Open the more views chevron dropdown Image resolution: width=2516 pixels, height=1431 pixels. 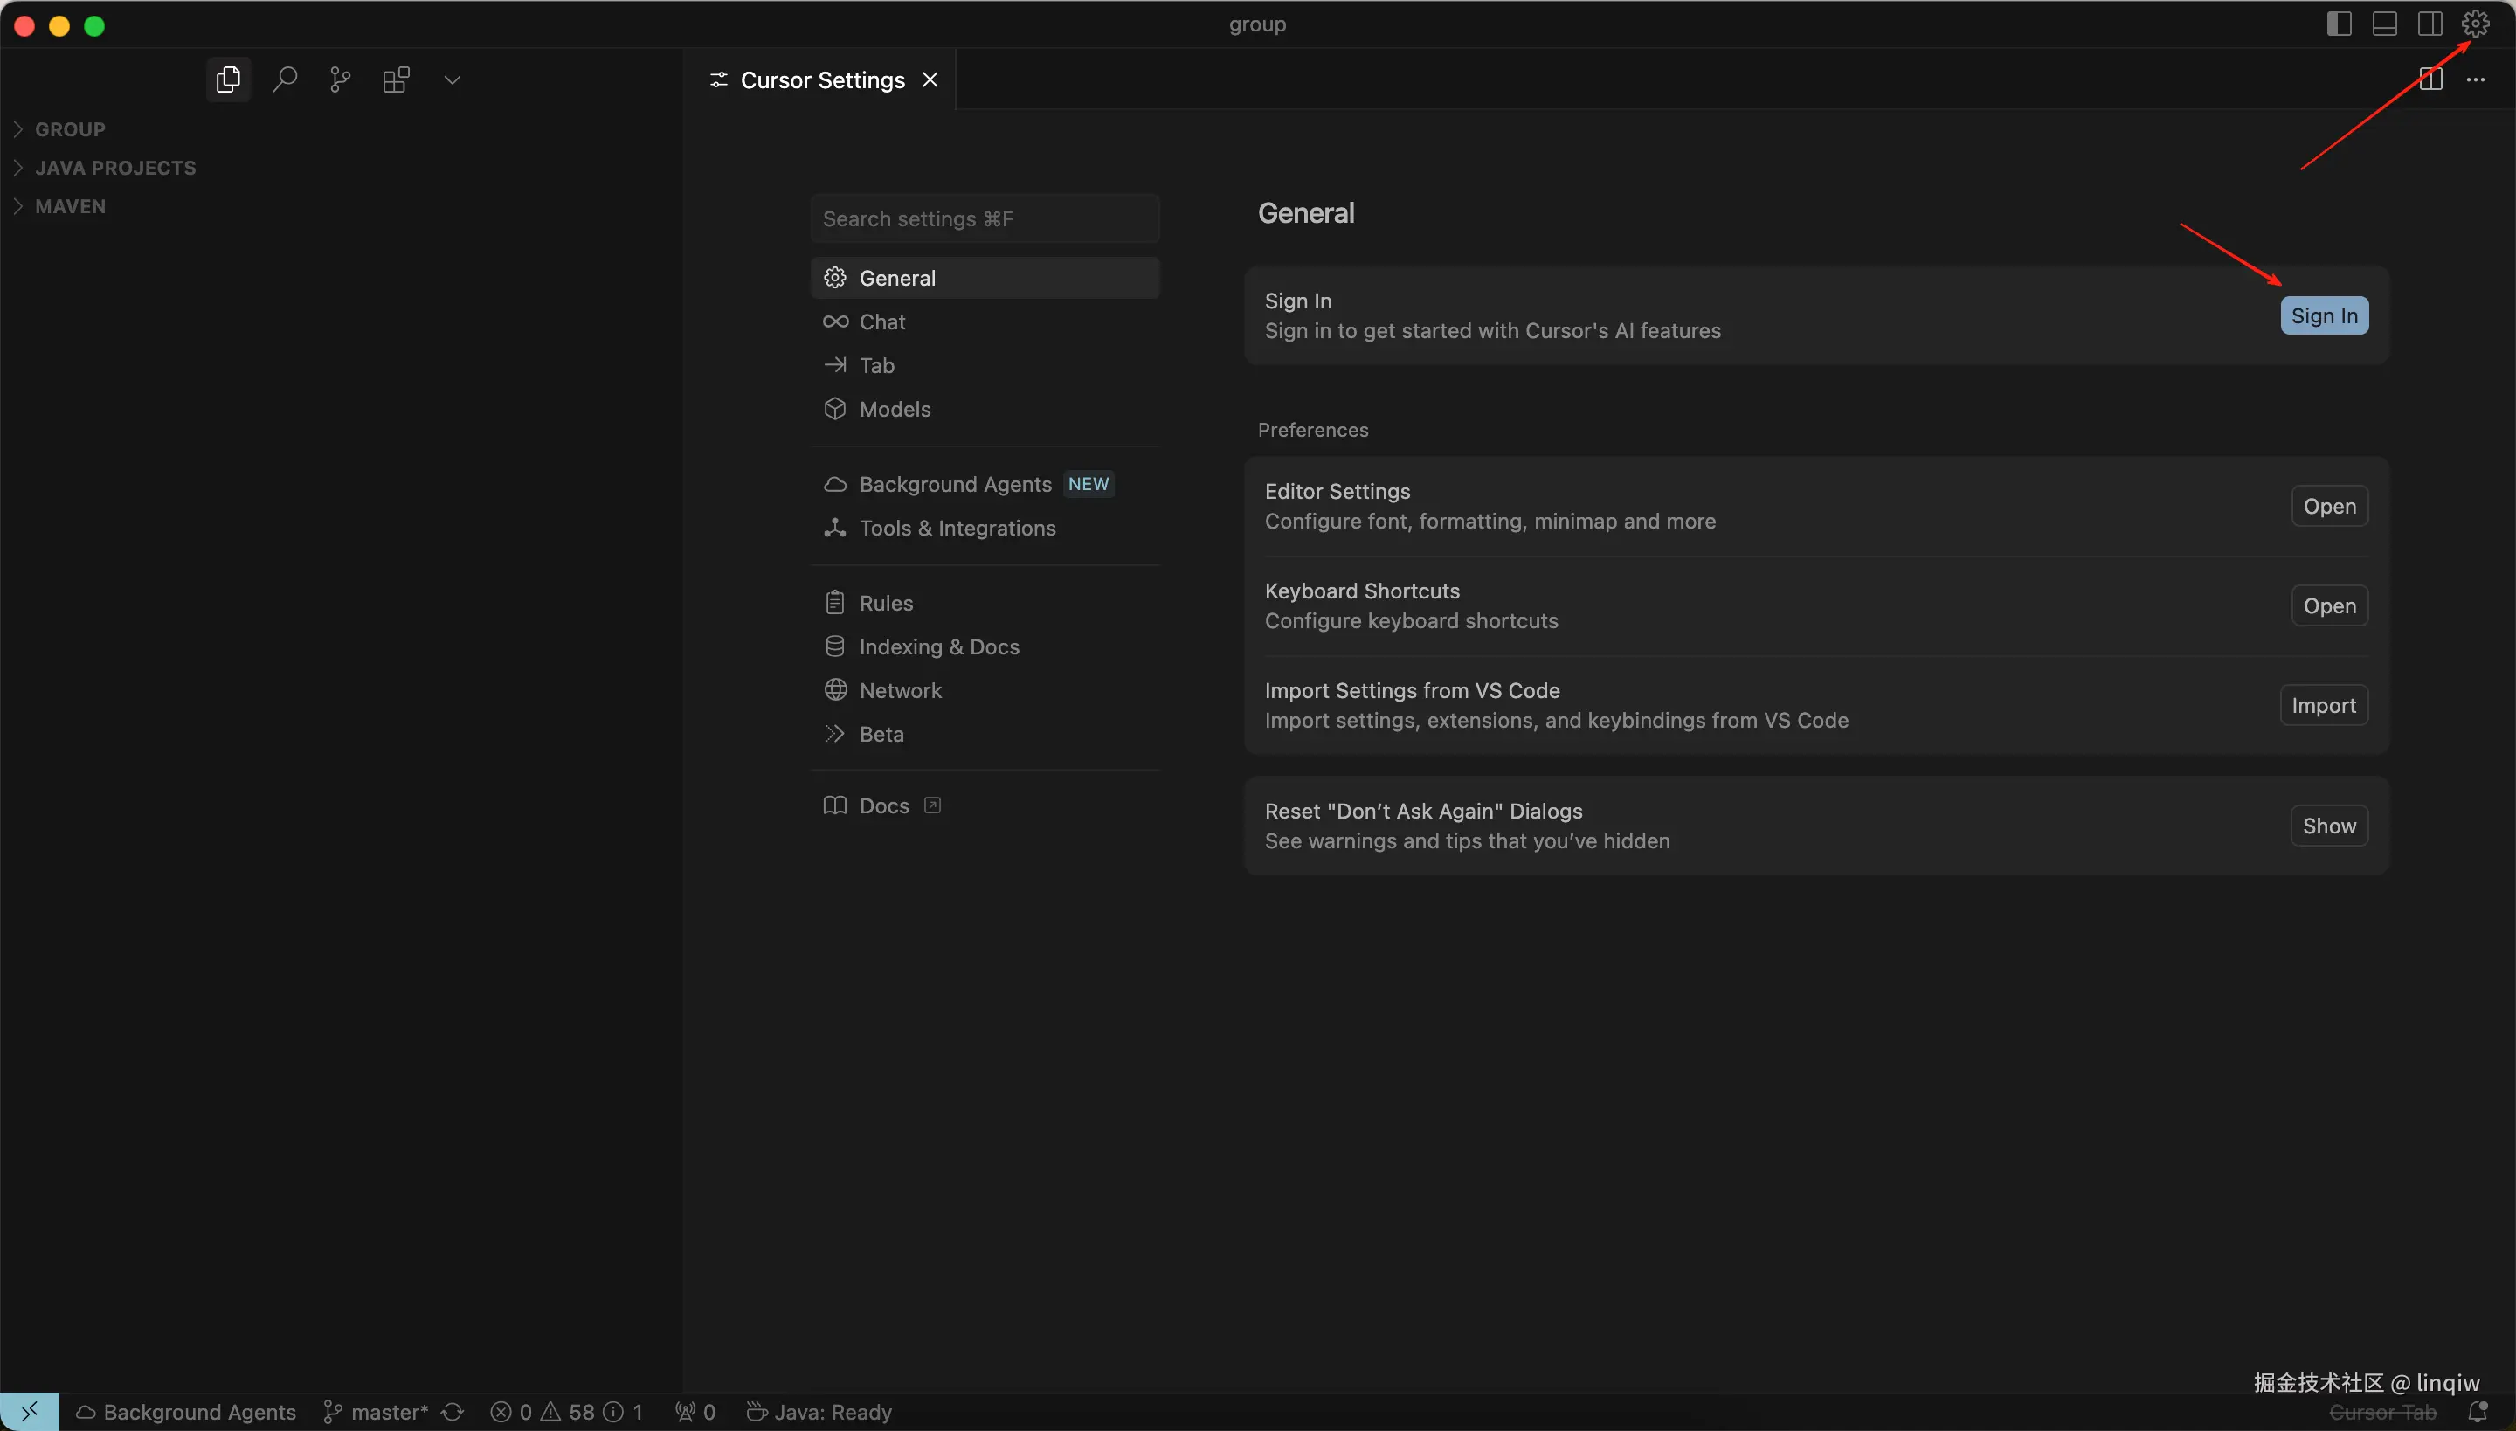click(453, 79)
